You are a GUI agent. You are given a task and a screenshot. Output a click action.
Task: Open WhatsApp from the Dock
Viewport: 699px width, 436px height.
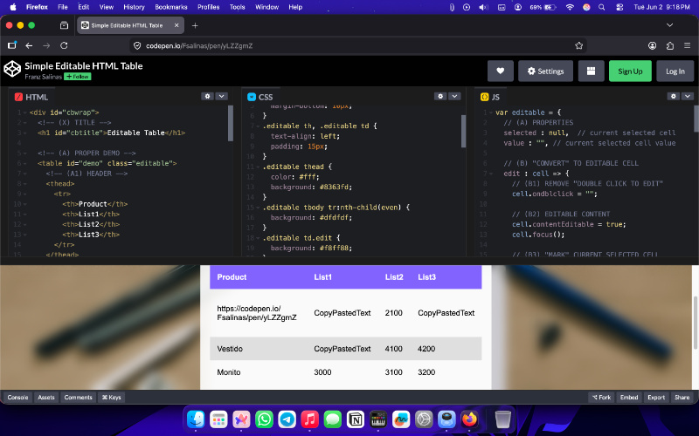tap(265, 419)
